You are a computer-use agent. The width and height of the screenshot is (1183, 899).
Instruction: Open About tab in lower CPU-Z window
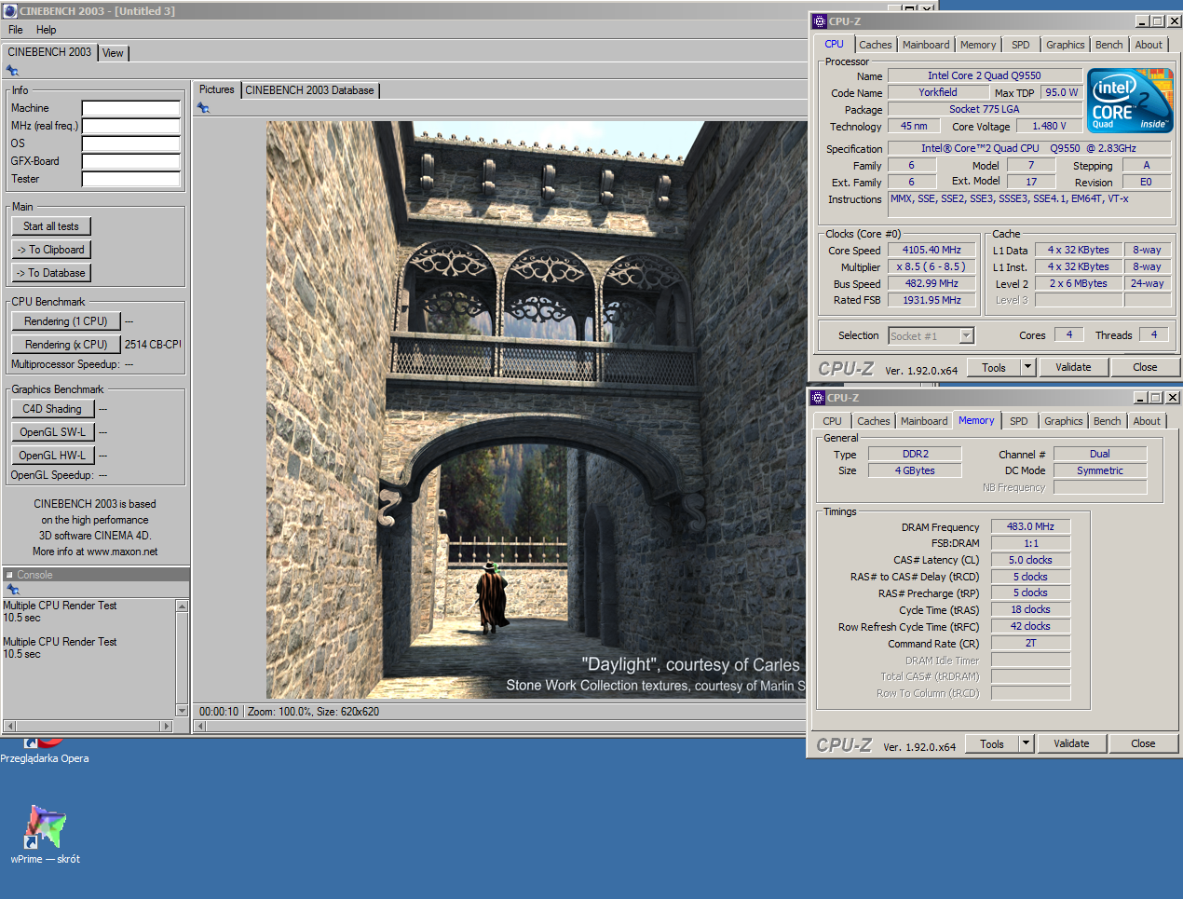1148,421
